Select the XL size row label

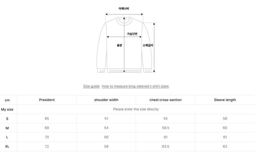[7, 146]
